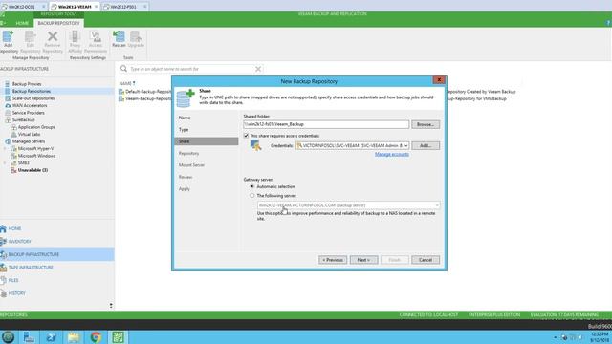Open the Windows Start button
Image resolution: width=612 pixels, height=344 pixels.
point(8,337)
